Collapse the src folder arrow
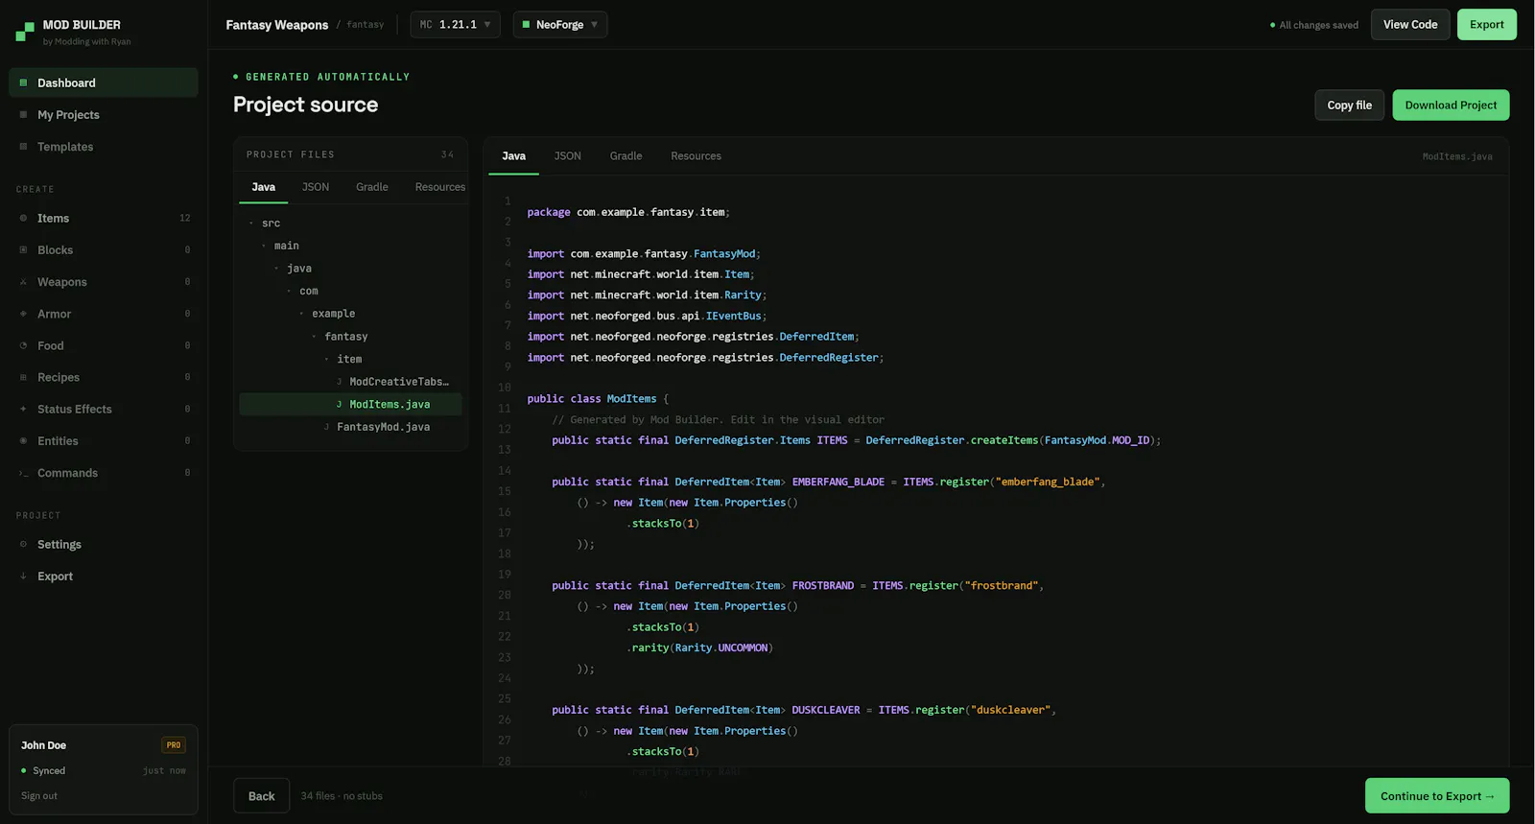 point(251,224)
